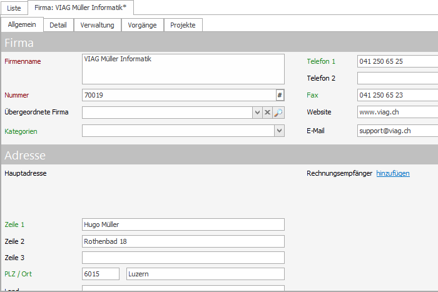Click the Firma section header
This screenshot has width=438, height=292.
[220, 43]
